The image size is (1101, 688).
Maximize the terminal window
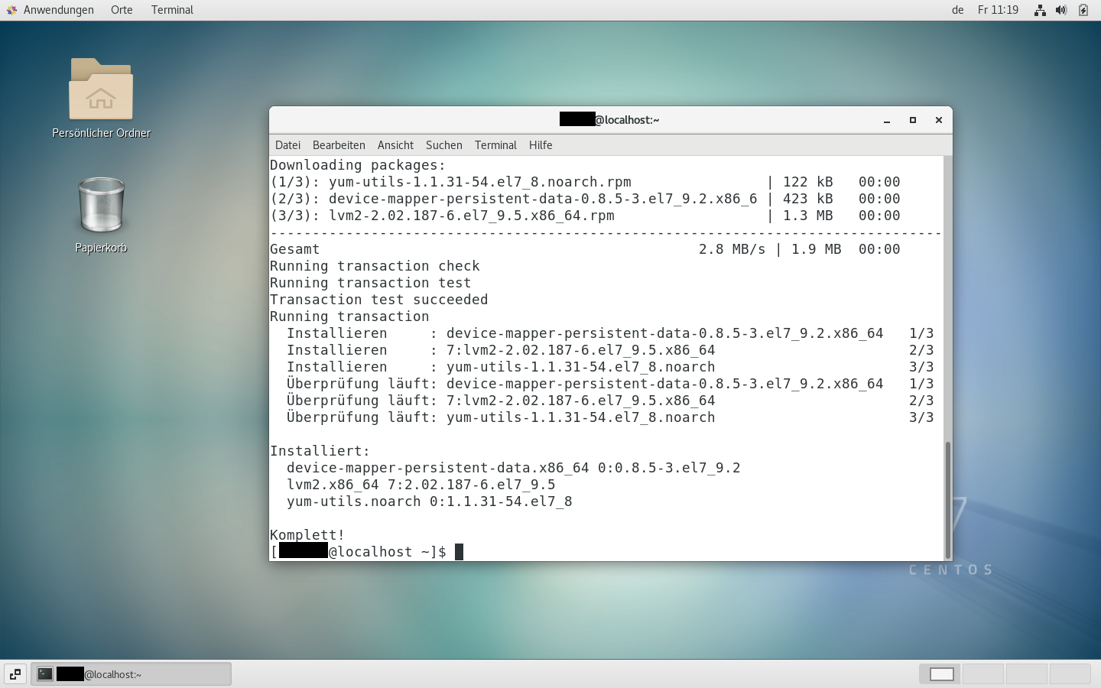tap(913, 120)
